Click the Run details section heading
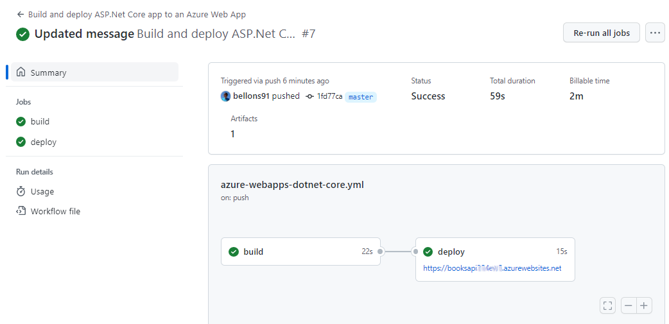Image resolution: width=669 pixels, height=324 pixels. 35,172
